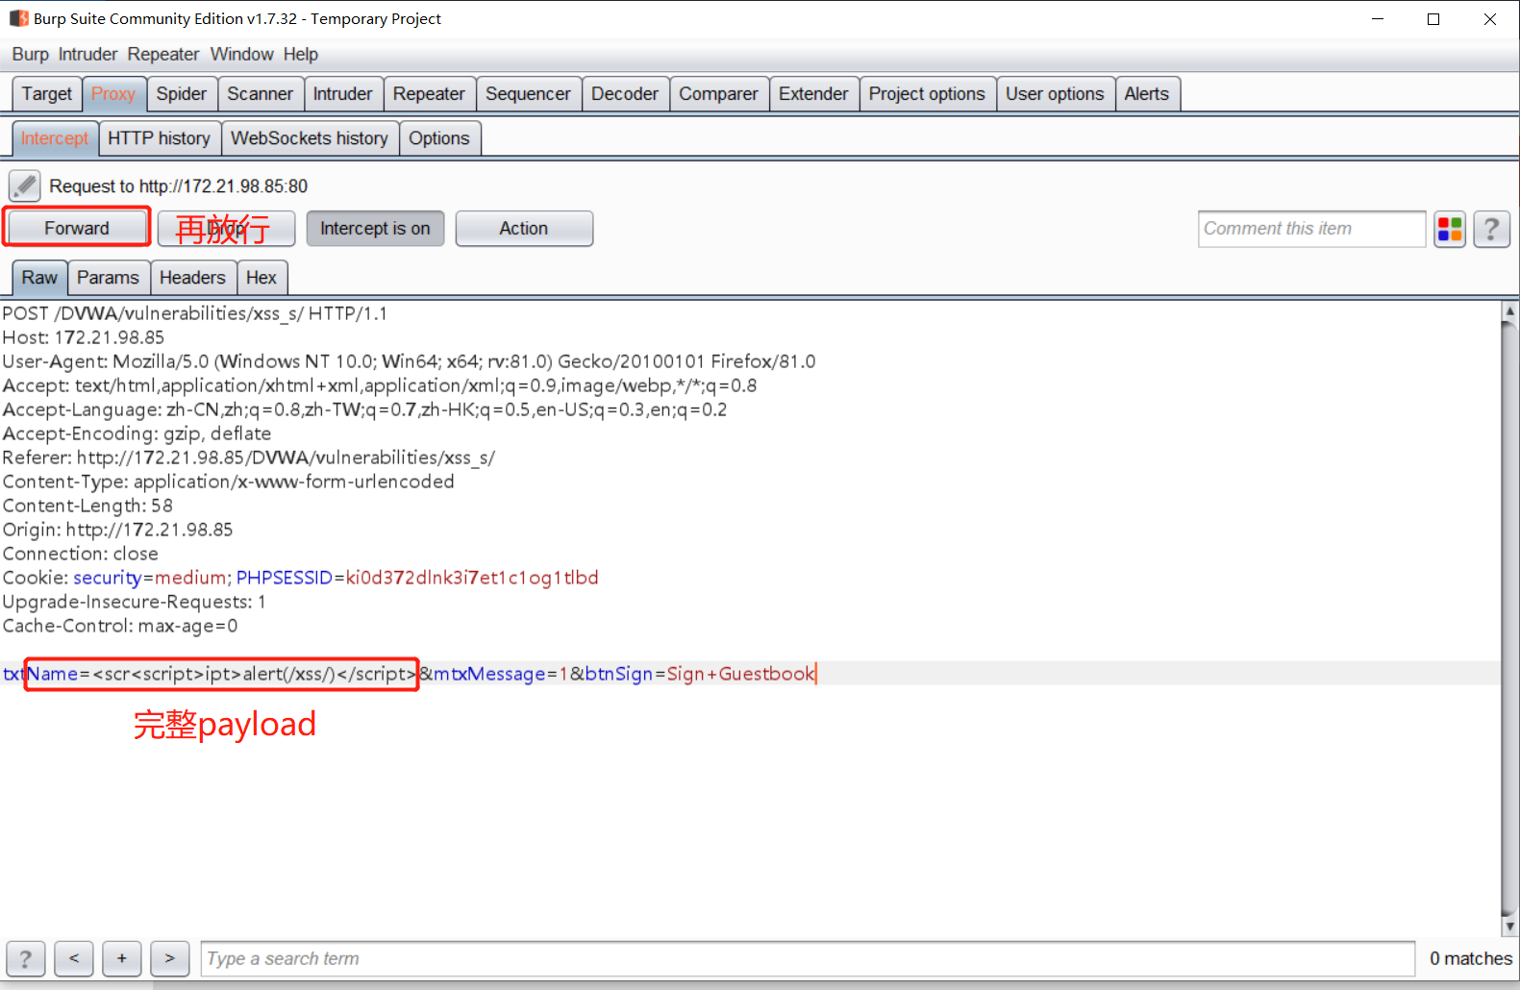Click the Cookie header line
This screenshot has width=1520, height=990.
(300, 578)
